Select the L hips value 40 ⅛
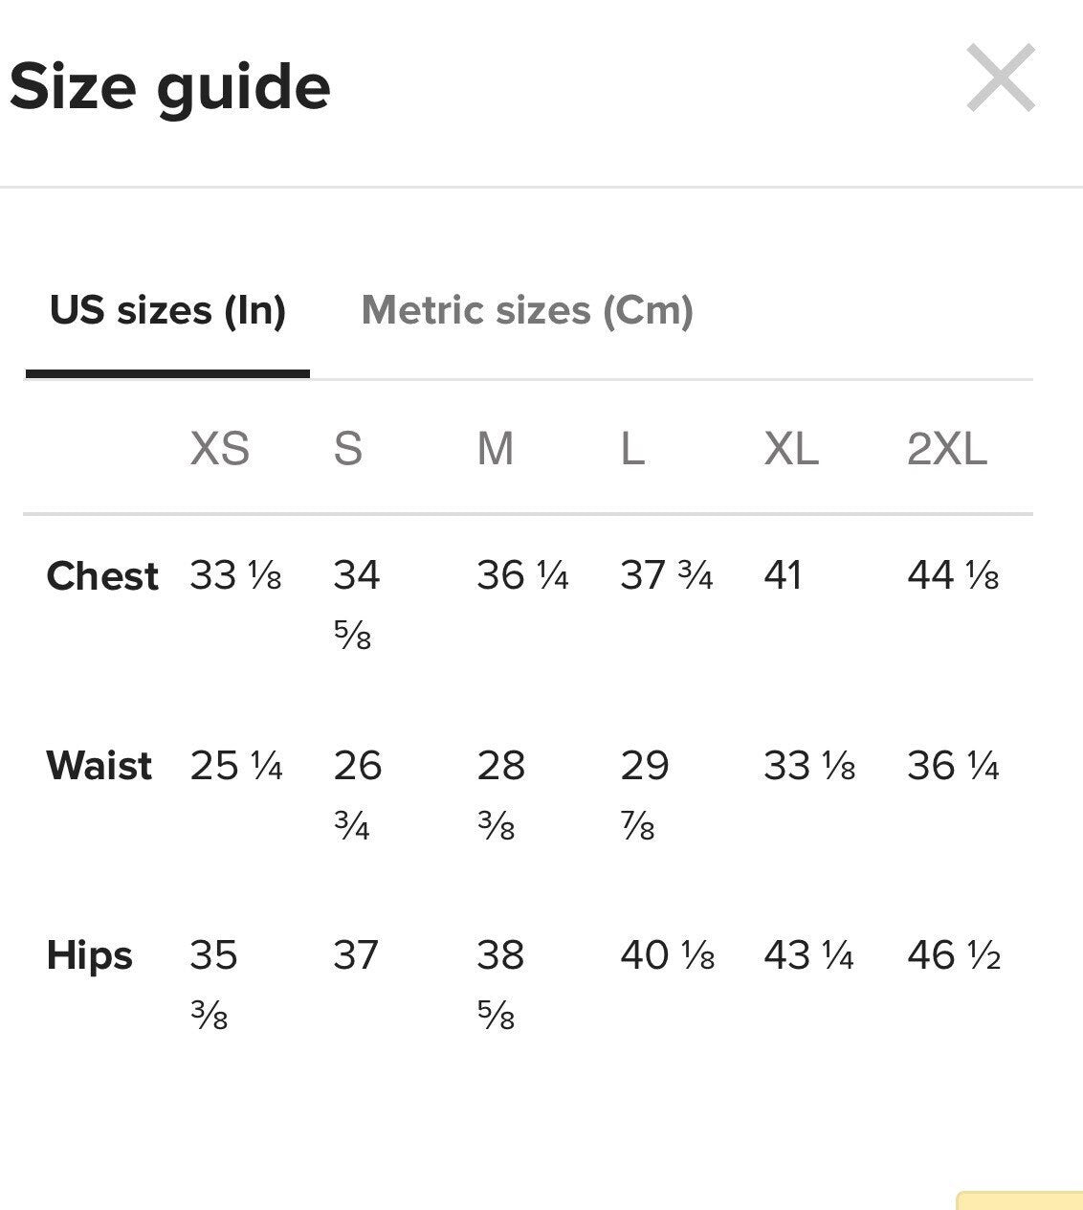 pyautogui.click(x=668, y=955)
